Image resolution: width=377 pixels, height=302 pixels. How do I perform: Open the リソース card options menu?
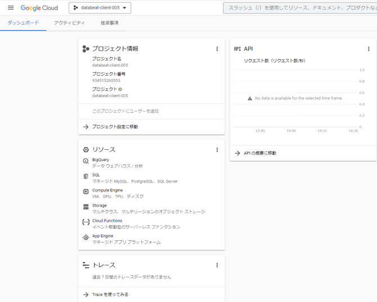coord(217,150)
